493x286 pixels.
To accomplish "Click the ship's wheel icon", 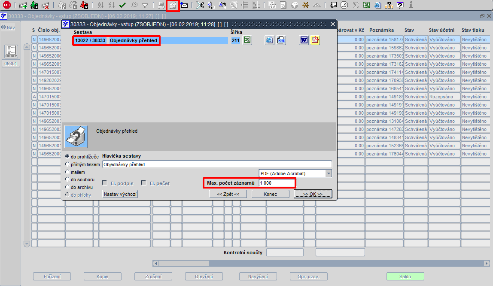I will coord(305,5).
